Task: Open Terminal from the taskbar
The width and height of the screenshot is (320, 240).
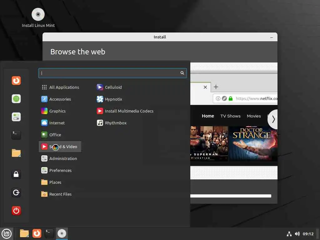Action: (x=49, y=233)
